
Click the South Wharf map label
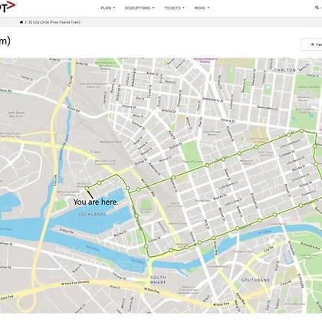click(158, 280)
